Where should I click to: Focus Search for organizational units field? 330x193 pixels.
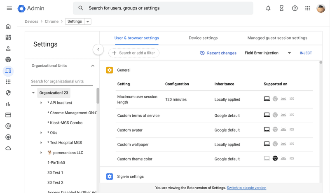62,81
